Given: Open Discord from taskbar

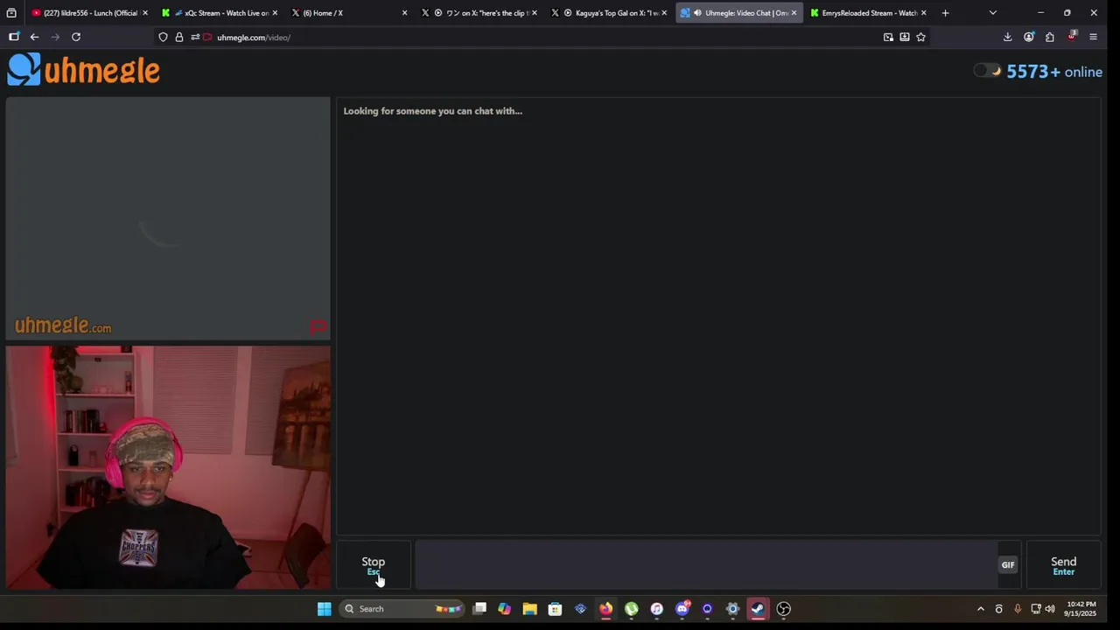Looking at the screenshot, I should pyautogui.click(x=682, y=609).
